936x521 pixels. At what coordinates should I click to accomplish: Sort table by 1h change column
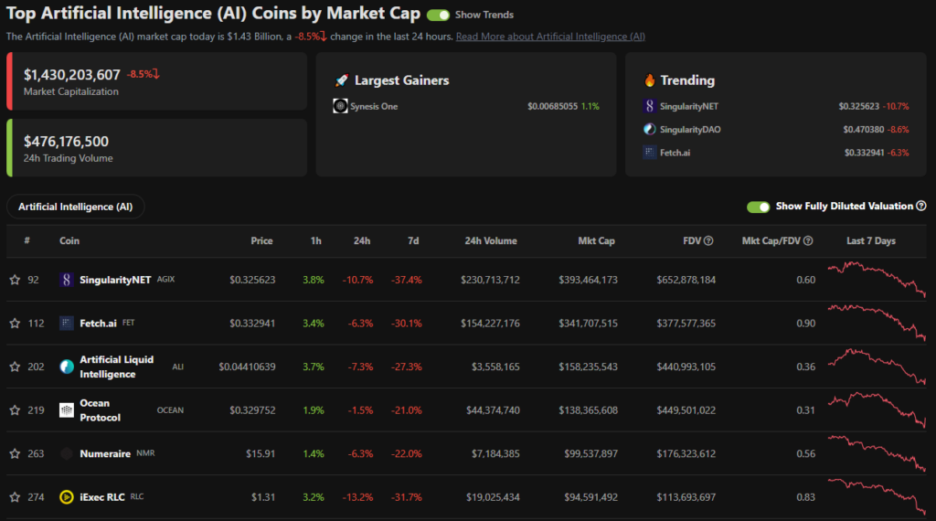(x=315, y=240)
